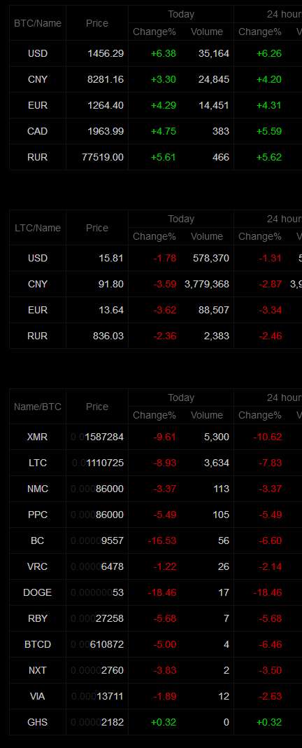Viewport: 302px width, 748px height.
Task: Click the VRC coin name
Action: [38, 566]
